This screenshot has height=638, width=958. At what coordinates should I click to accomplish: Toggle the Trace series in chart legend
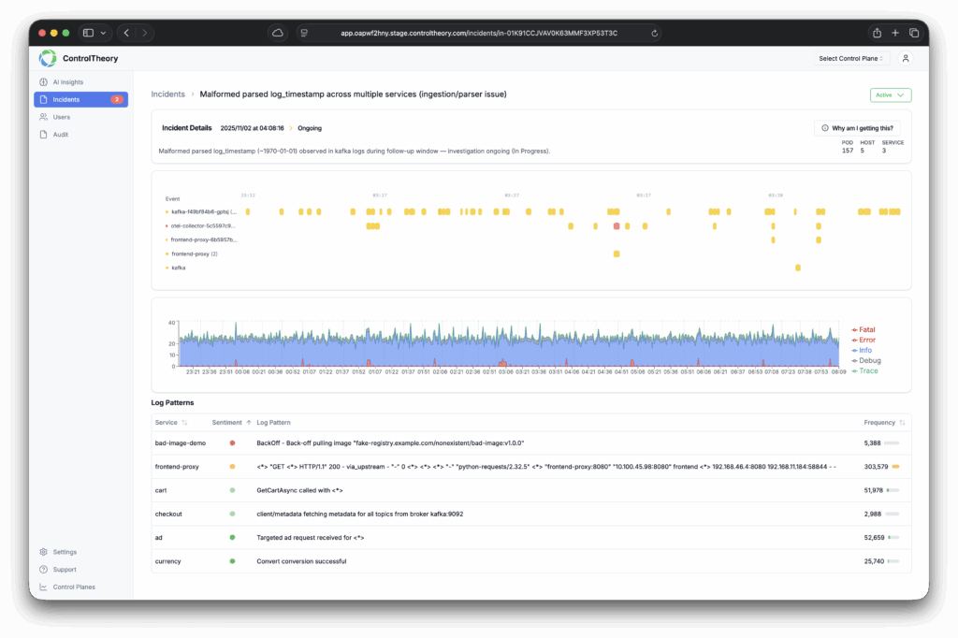pos(868,370)
